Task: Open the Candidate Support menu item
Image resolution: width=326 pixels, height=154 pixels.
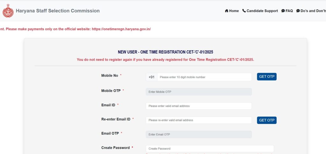Action: 260,11
